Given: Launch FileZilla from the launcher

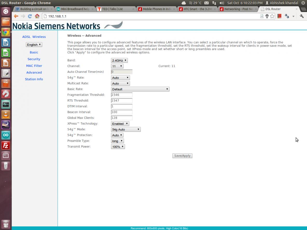Looking at the screenshot, I should tap(6, 146).
